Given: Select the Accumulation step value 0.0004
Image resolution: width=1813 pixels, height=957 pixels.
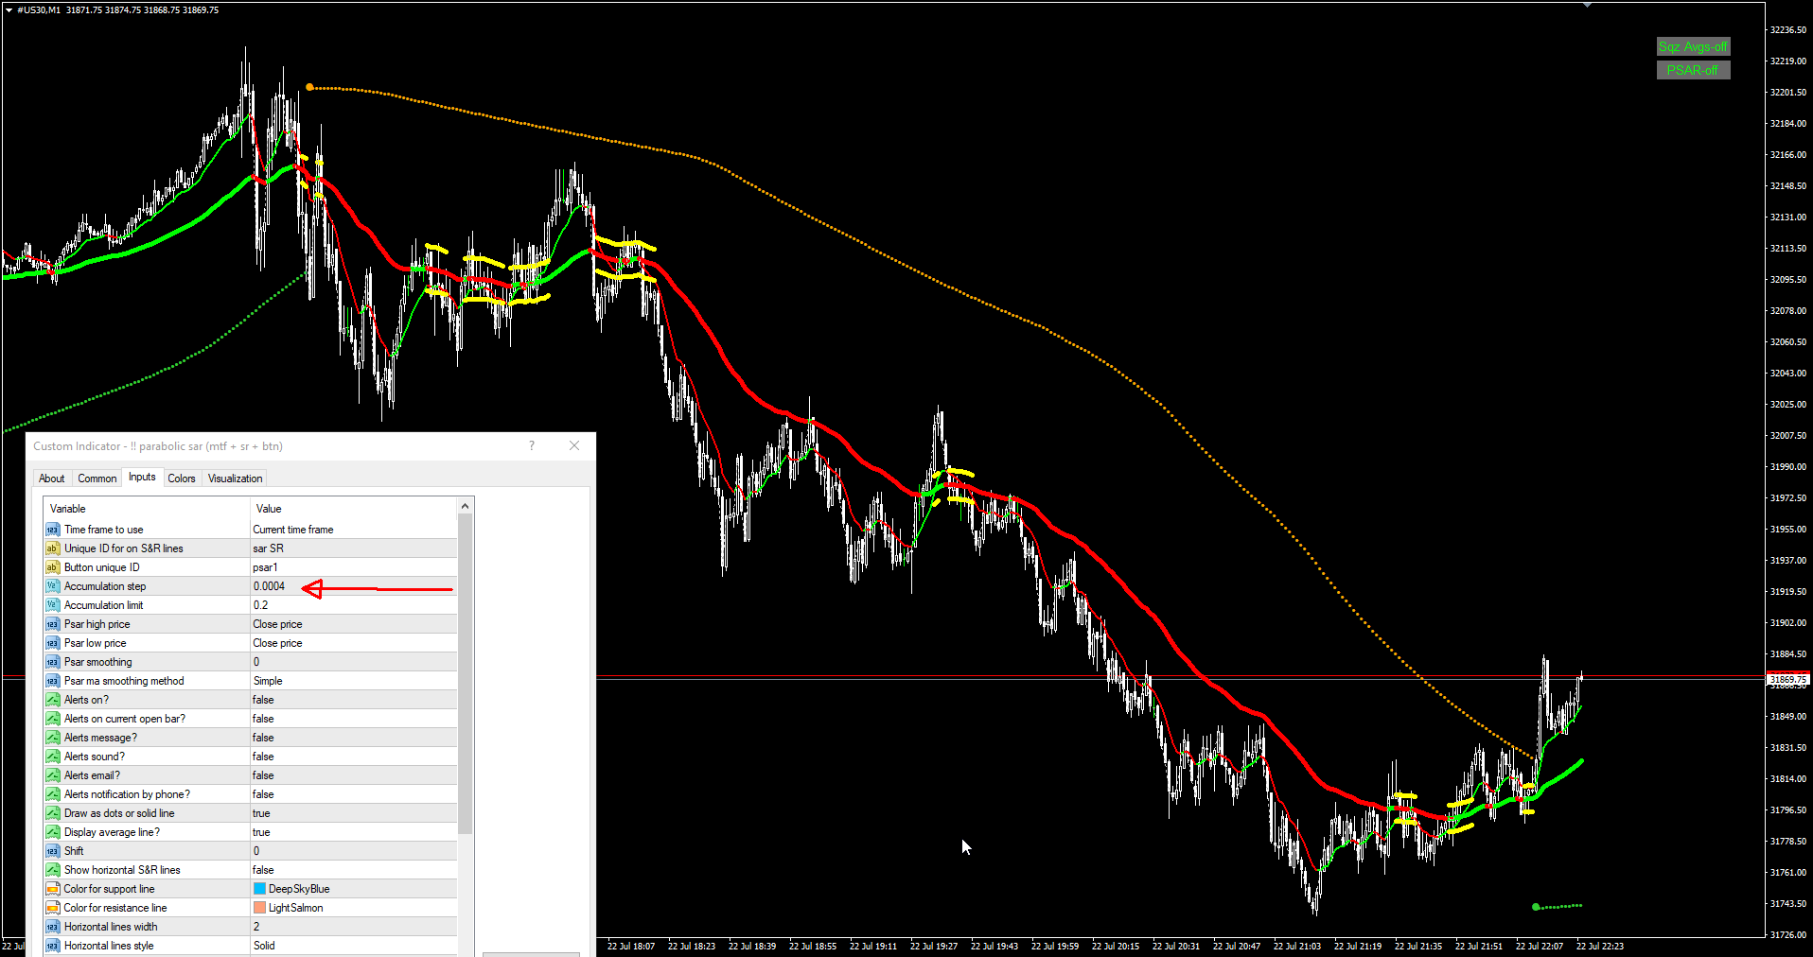Looking at the screenshot, I should [x=269, y=586].
